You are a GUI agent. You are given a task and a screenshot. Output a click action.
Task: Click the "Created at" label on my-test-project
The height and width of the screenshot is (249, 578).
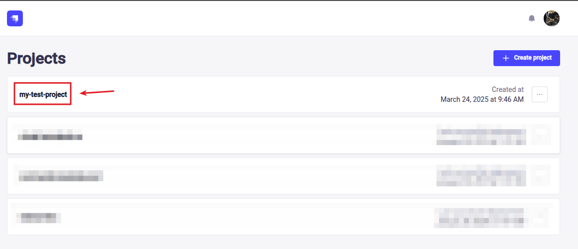pos(507,89)
